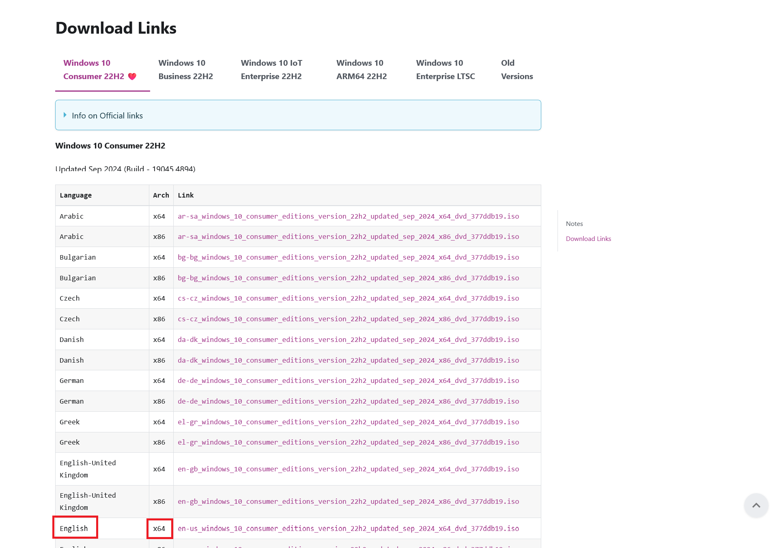Download the en-gb x86 ISO link
779x548 pixels.
click(x=348, y=501)
